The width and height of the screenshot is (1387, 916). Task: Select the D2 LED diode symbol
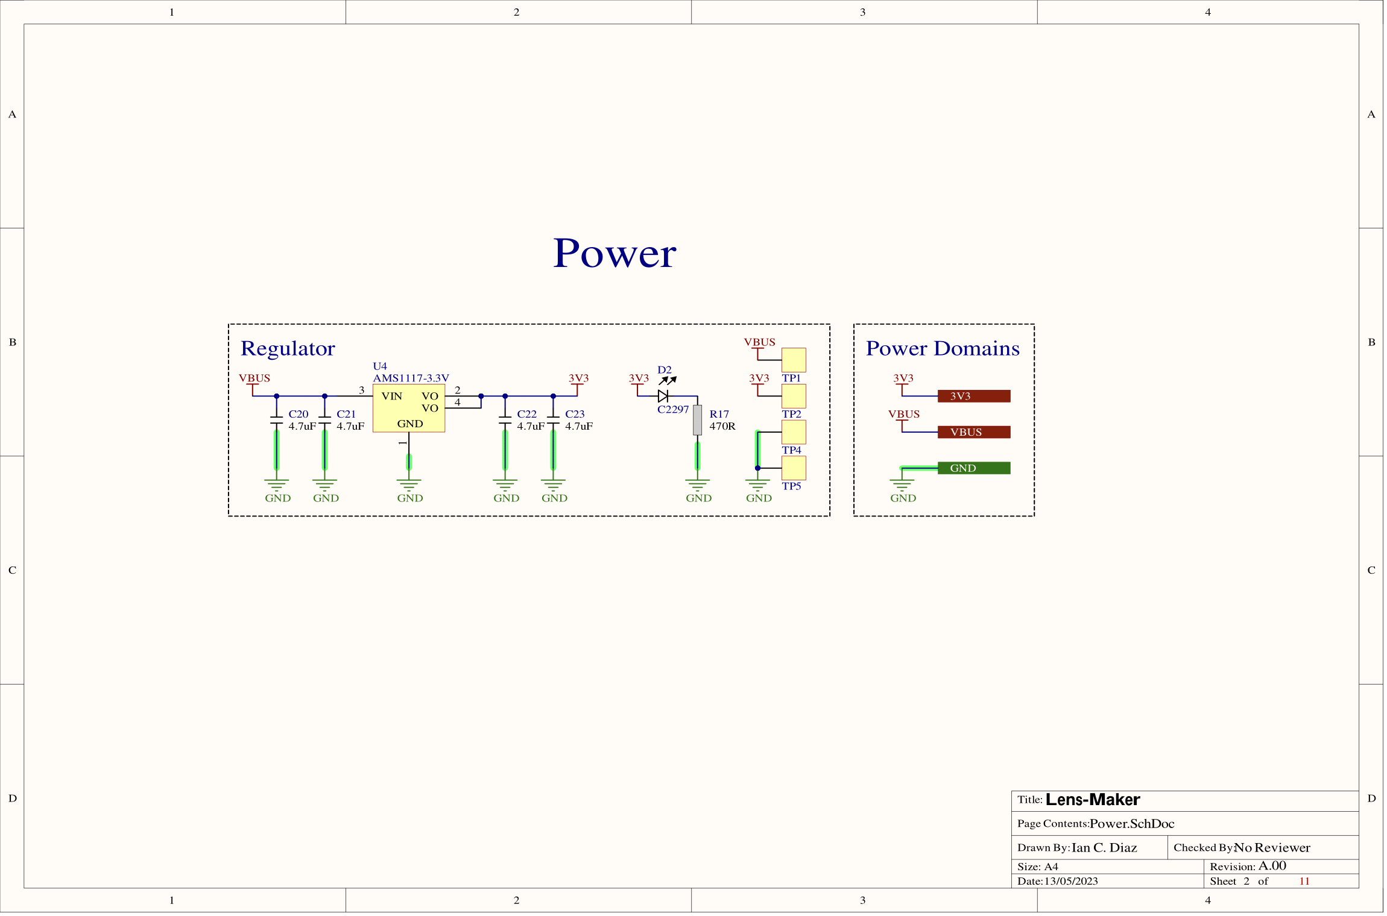click(x=663, y=396)
